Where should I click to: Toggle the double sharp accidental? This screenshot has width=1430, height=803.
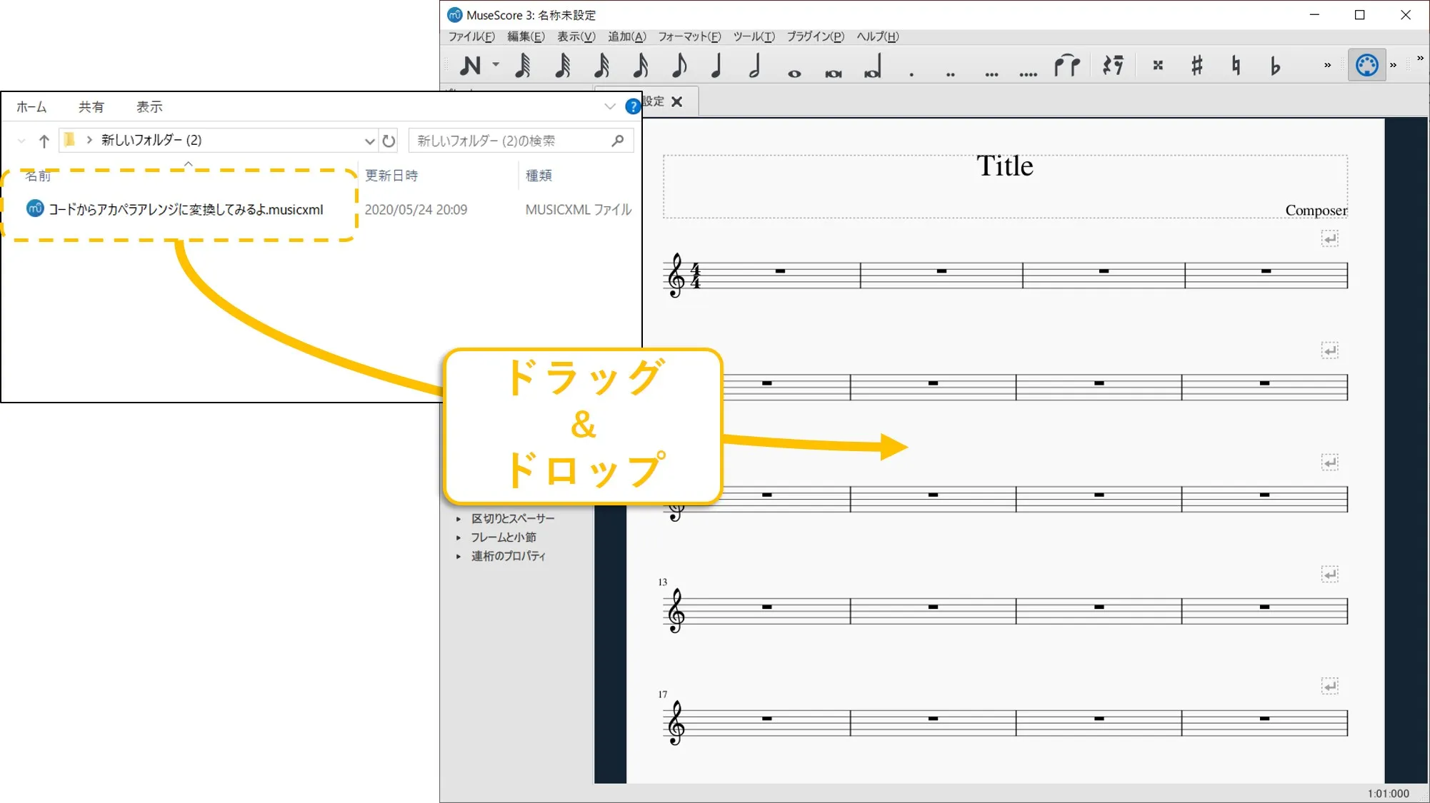click(x=1158, y=66)
